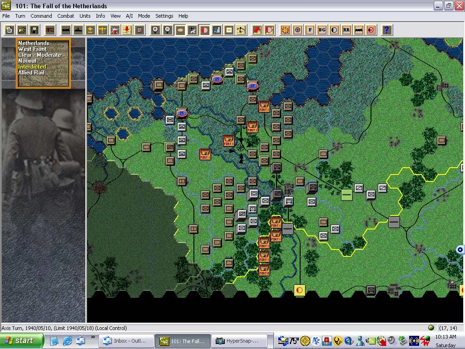The height and width of the screenshot is (349, 465).
Task: Click the New scenario document icon
Action: click(x=9, y=30)
